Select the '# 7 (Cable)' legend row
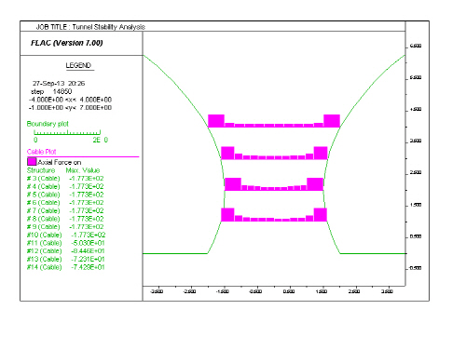466x350 pixels. tap(65, 210)
